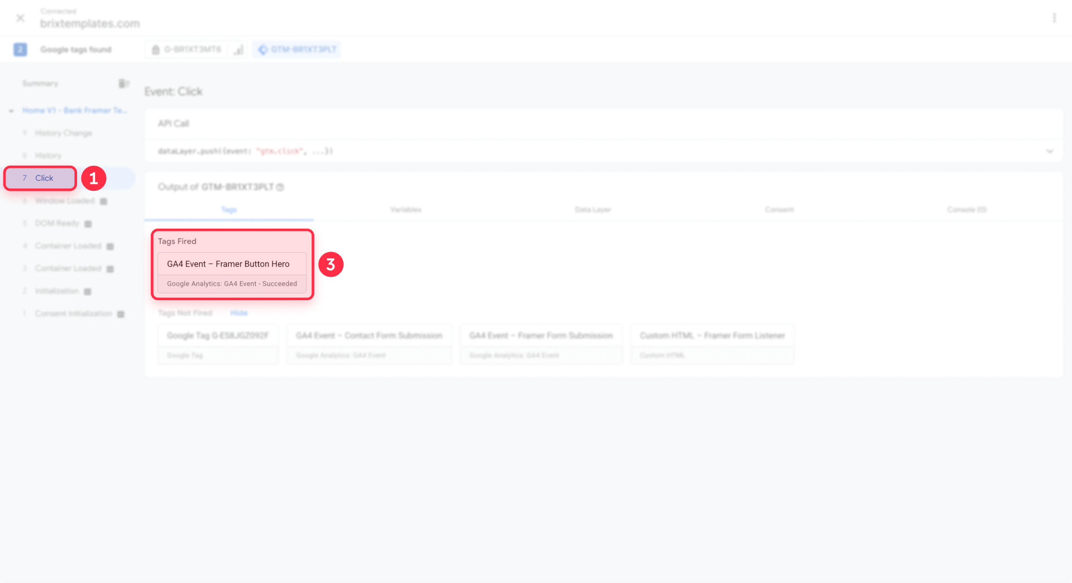Select the GTM-BR1XT3PLT container chip

click(296, 50)
